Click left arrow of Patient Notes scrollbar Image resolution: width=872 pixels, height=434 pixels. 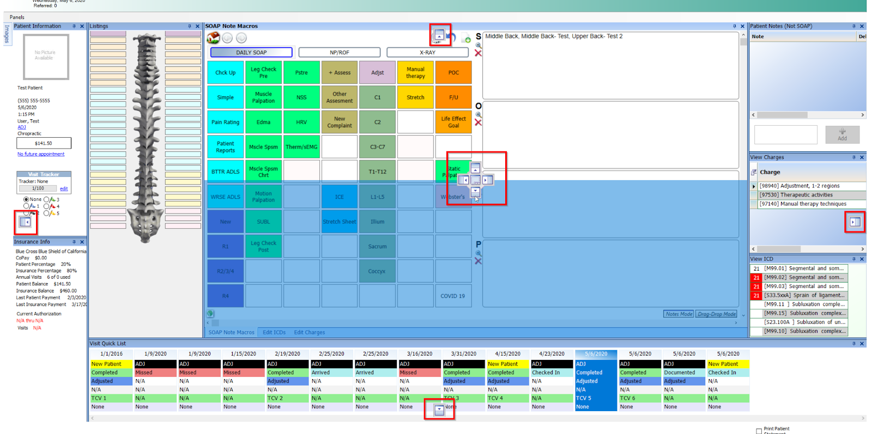tap(753, 115)
